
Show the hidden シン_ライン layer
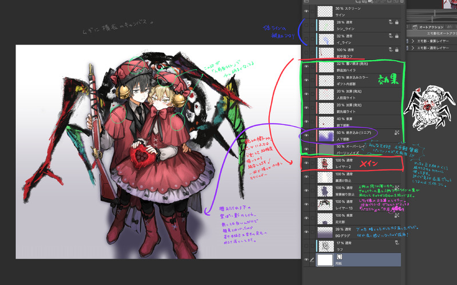tap(306, 25)
